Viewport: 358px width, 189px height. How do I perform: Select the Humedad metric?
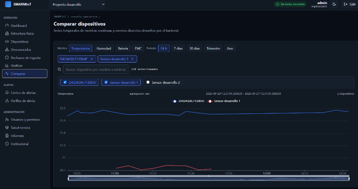click(103, 48)
